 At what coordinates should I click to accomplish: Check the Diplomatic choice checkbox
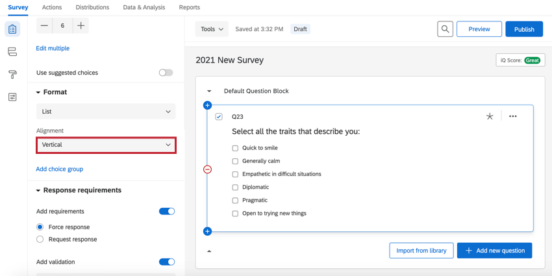click(235, 187)
